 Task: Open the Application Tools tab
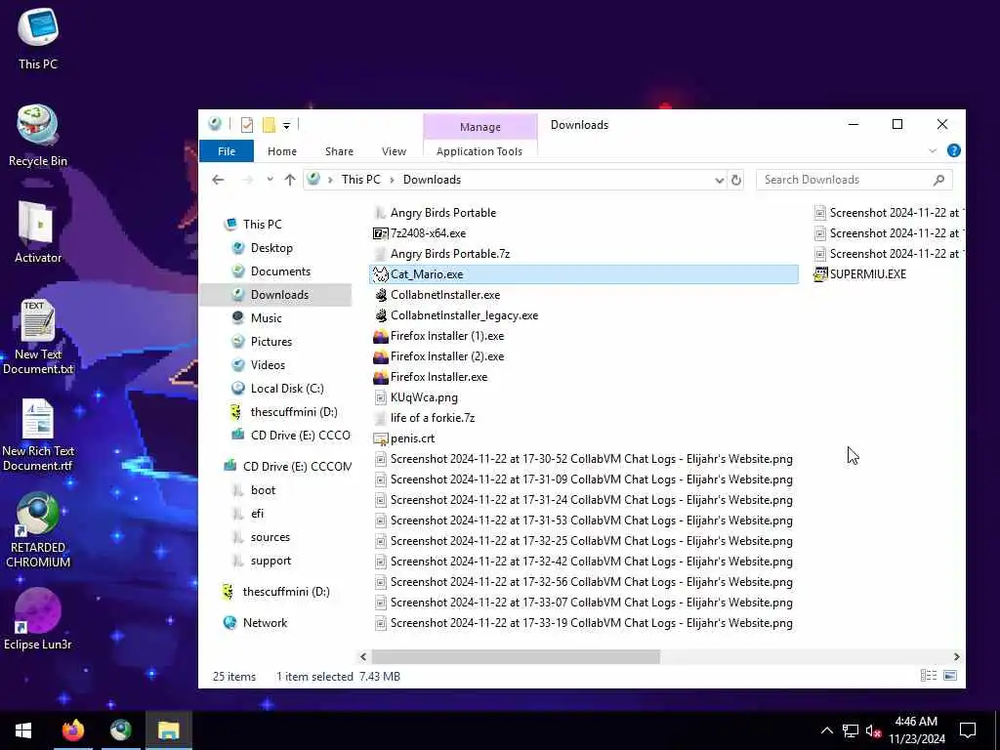click(x=479, y=151)
